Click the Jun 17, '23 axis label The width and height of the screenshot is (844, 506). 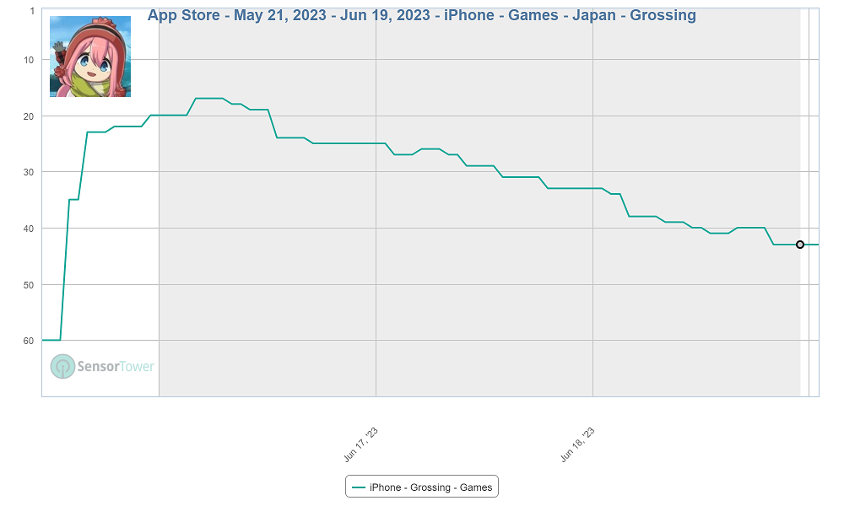361,444
